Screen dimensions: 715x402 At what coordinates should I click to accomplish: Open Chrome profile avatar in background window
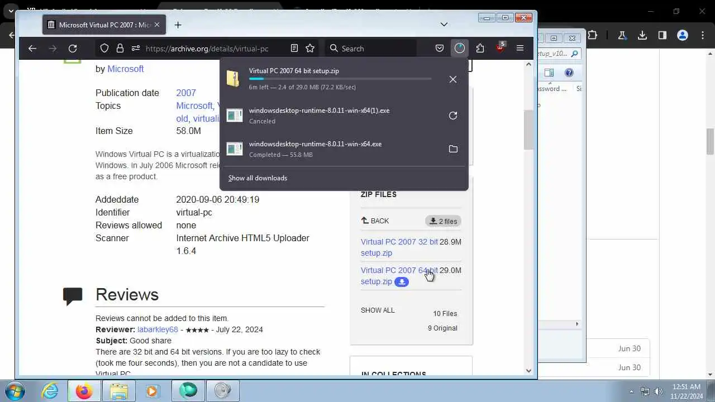pos(683,35)
